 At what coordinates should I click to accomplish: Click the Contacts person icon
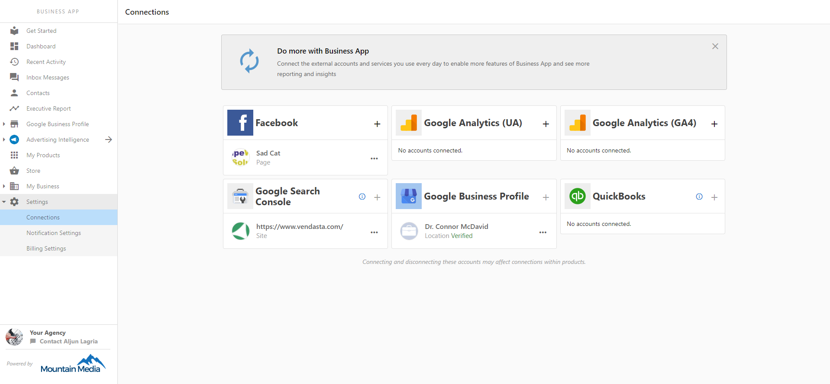[x=14, y=93]
